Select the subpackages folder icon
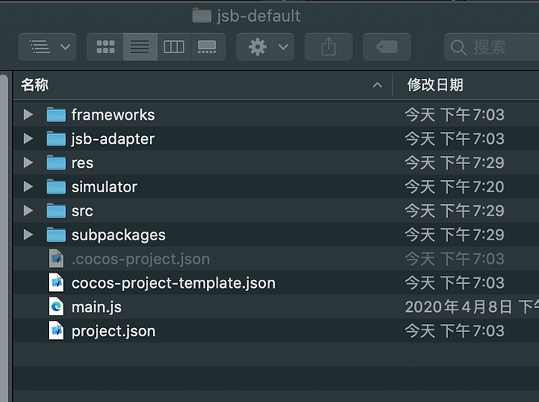 click(x=56, y=235)
